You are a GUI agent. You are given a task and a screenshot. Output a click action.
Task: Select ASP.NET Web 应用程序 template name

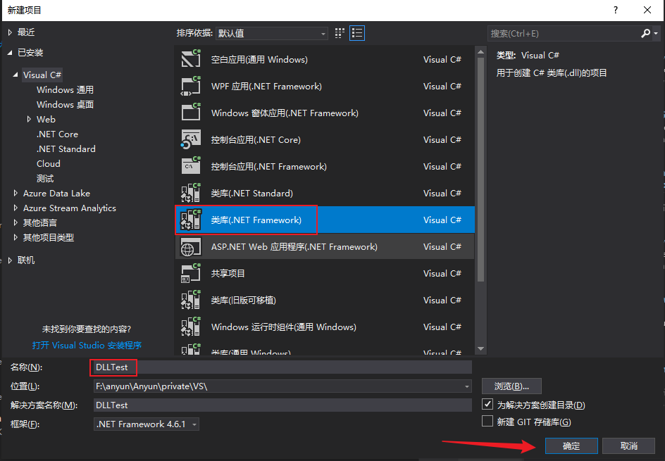[x=294, y=246]
